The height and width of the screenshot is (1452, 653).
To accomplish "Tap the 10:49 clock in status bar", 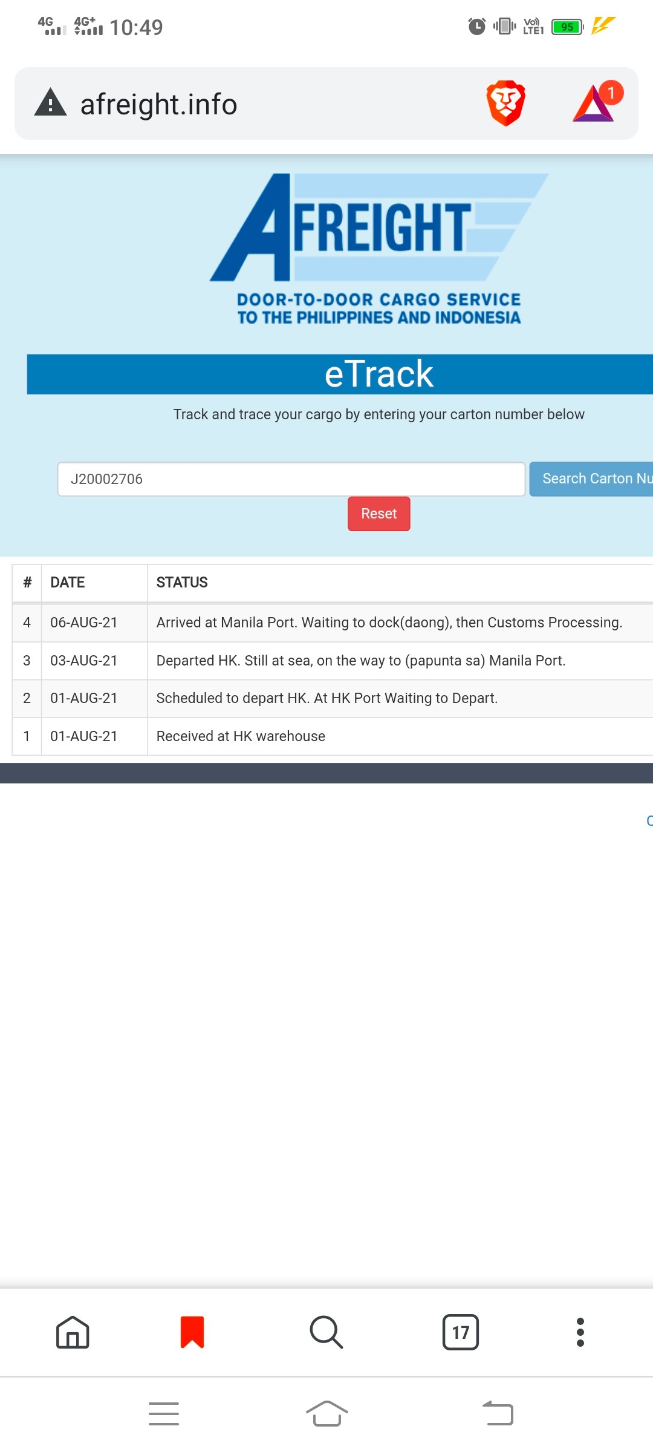I will 137,27.
